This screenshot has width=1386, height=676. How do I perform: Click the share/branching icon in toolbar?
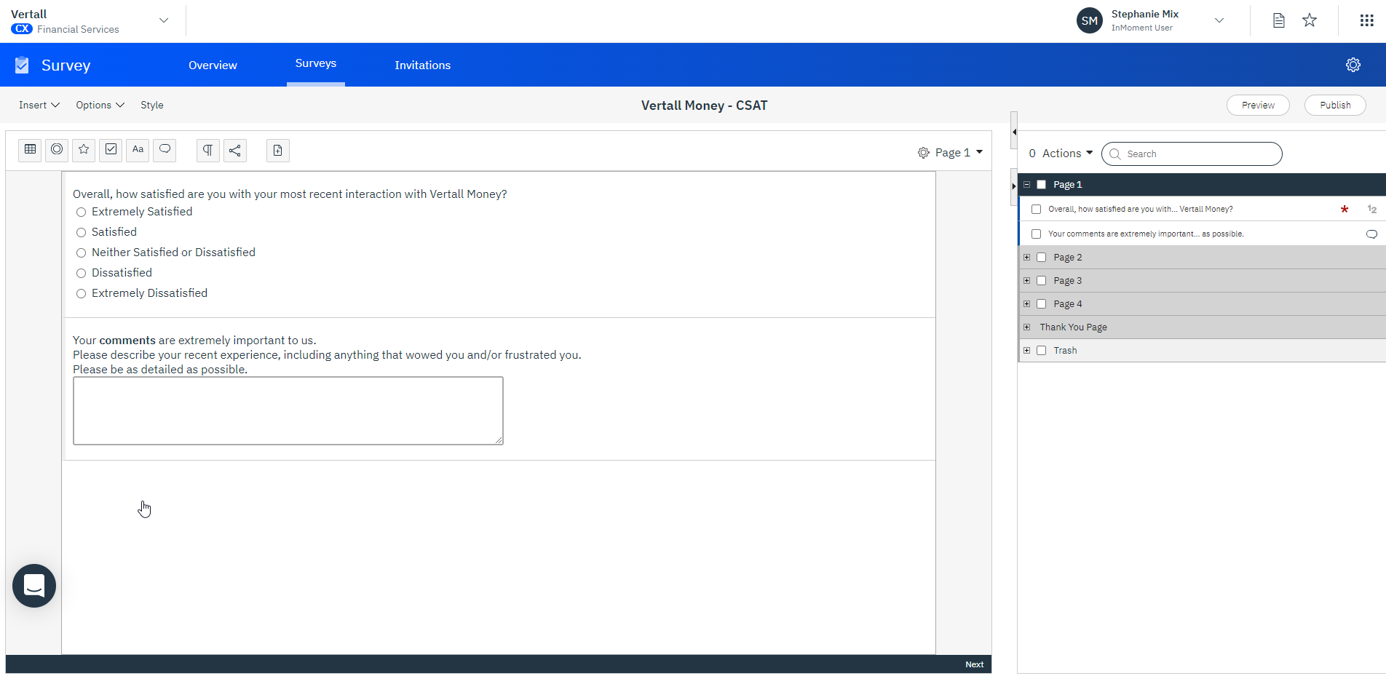click(x=235, y=150)
